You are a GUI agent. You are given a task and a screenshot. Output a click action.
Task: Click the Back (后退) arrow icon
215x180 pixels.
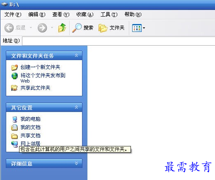9,28
